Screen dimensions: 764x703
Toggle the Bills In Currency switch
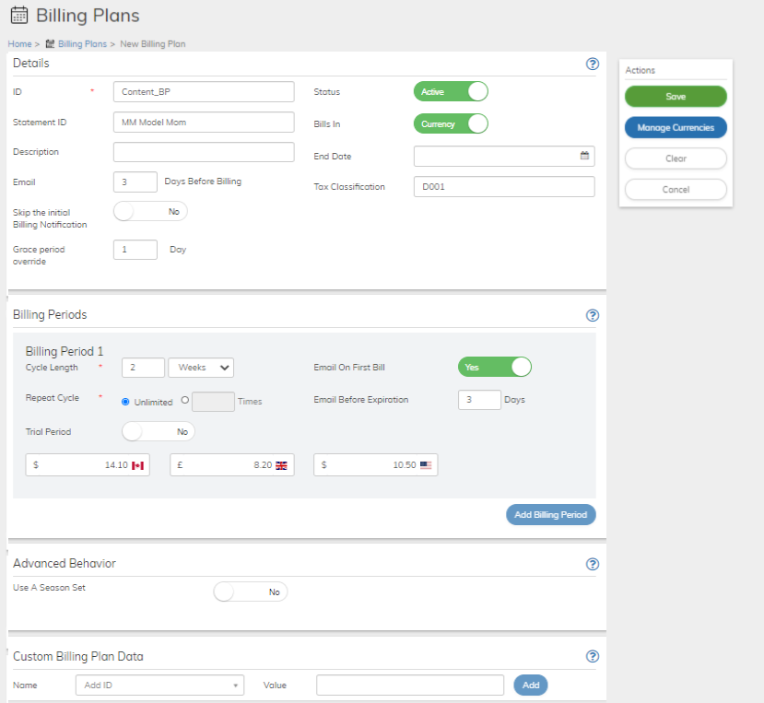451,123
